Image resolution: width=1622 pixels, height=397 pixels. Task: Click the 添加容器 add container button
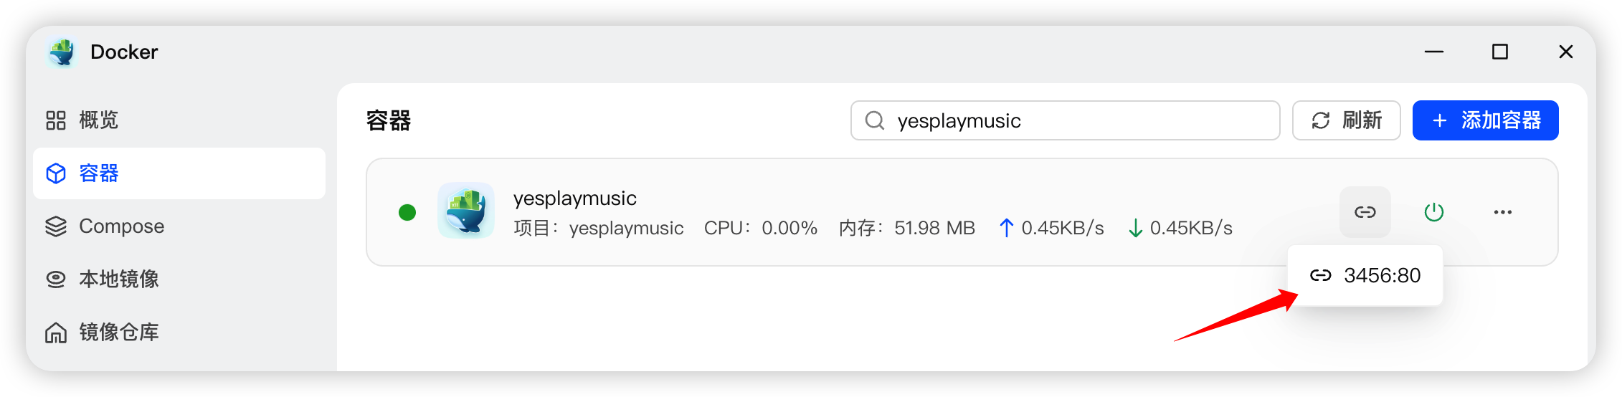[1485, 120]
